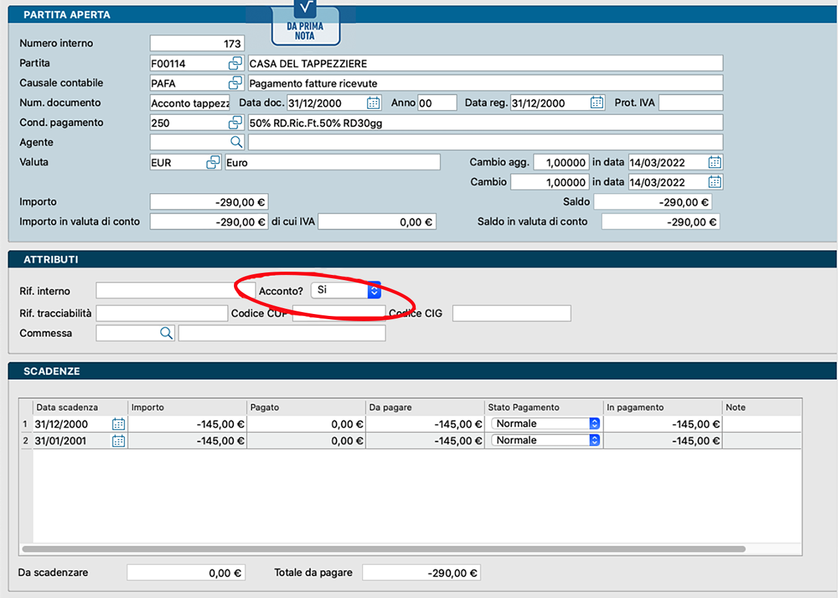This screenshot has width=838, height=598.
Task: Click the Scadenze table horizontal scrollbar
Action: coord(383,549)
